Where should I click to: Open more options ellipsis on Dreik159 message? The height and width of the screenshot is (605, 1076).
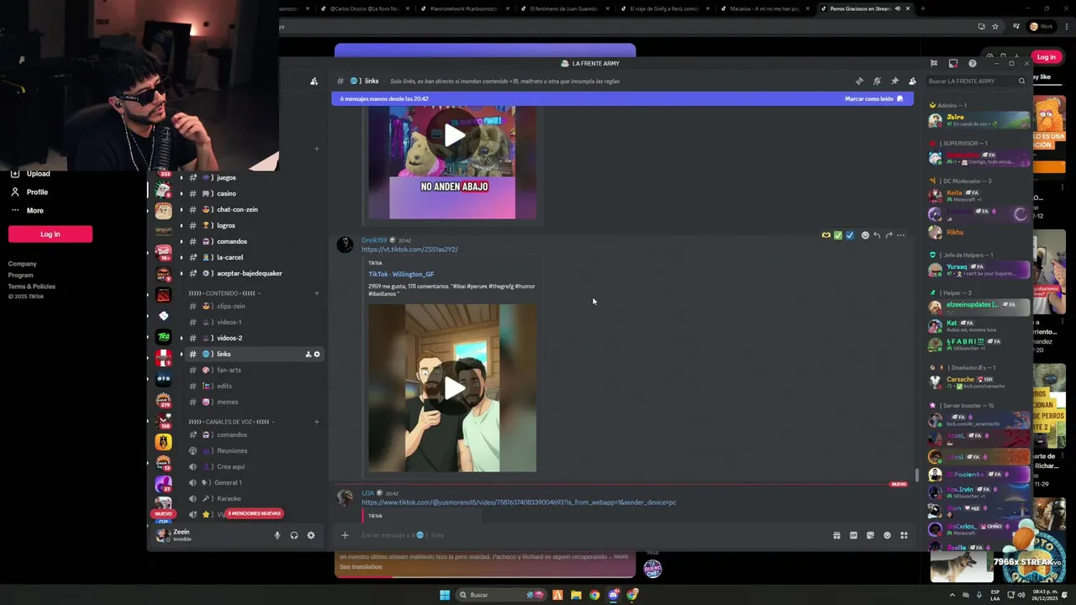[x=900, y=235]
